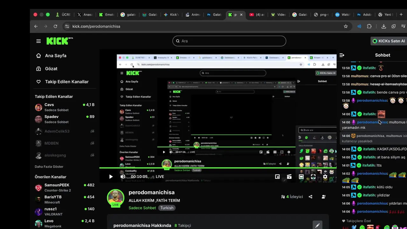The width and height of the screenshot is (407, 229).
Task: Open offline channel MDBEN
Action: (x=65, y=143)
